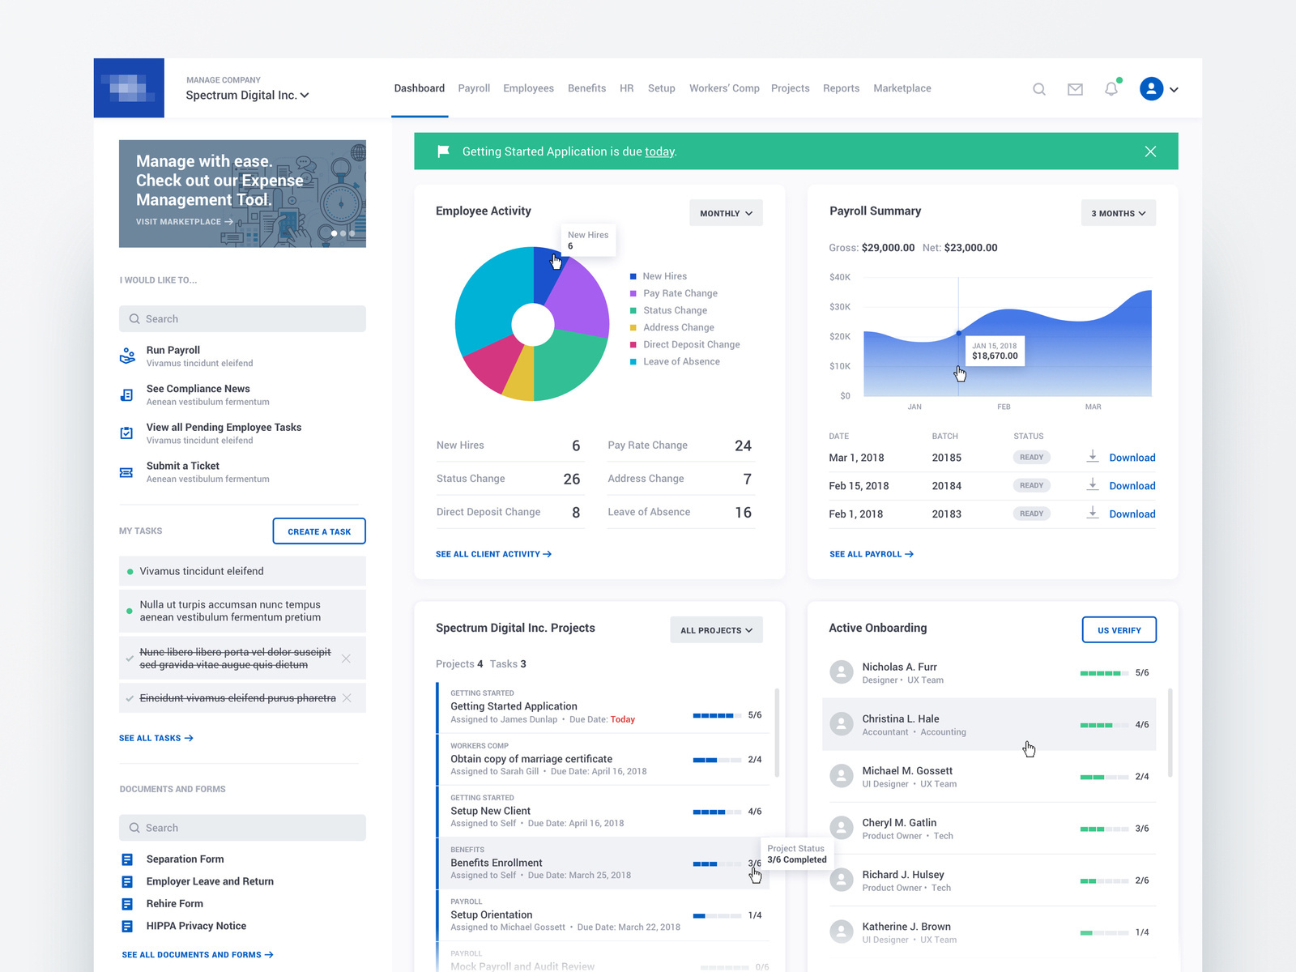Click the Submit a Ticket icon
Image resolution: width=1296 pixels, height=972 pixels.
click(x=126, y=472)
